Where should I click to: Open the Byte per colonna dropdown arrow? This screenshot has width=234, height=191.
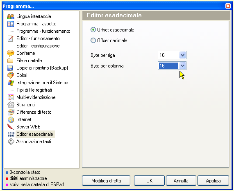182,66
